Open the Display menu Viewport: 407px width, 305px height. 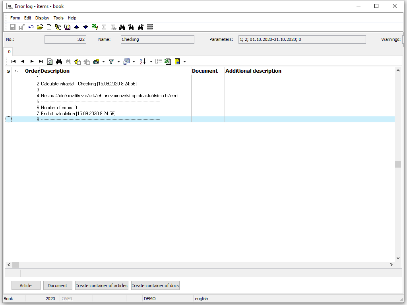coord(42,18)
